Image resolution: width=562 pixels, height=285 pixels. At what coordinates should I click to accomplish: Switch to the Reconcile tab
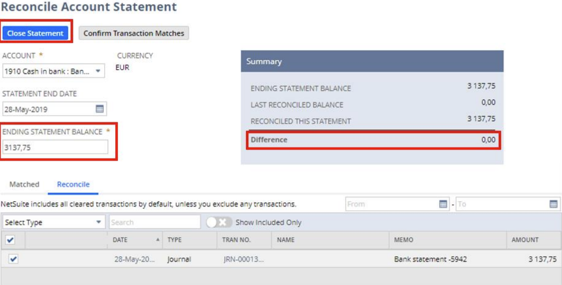[x=73, y=184]
